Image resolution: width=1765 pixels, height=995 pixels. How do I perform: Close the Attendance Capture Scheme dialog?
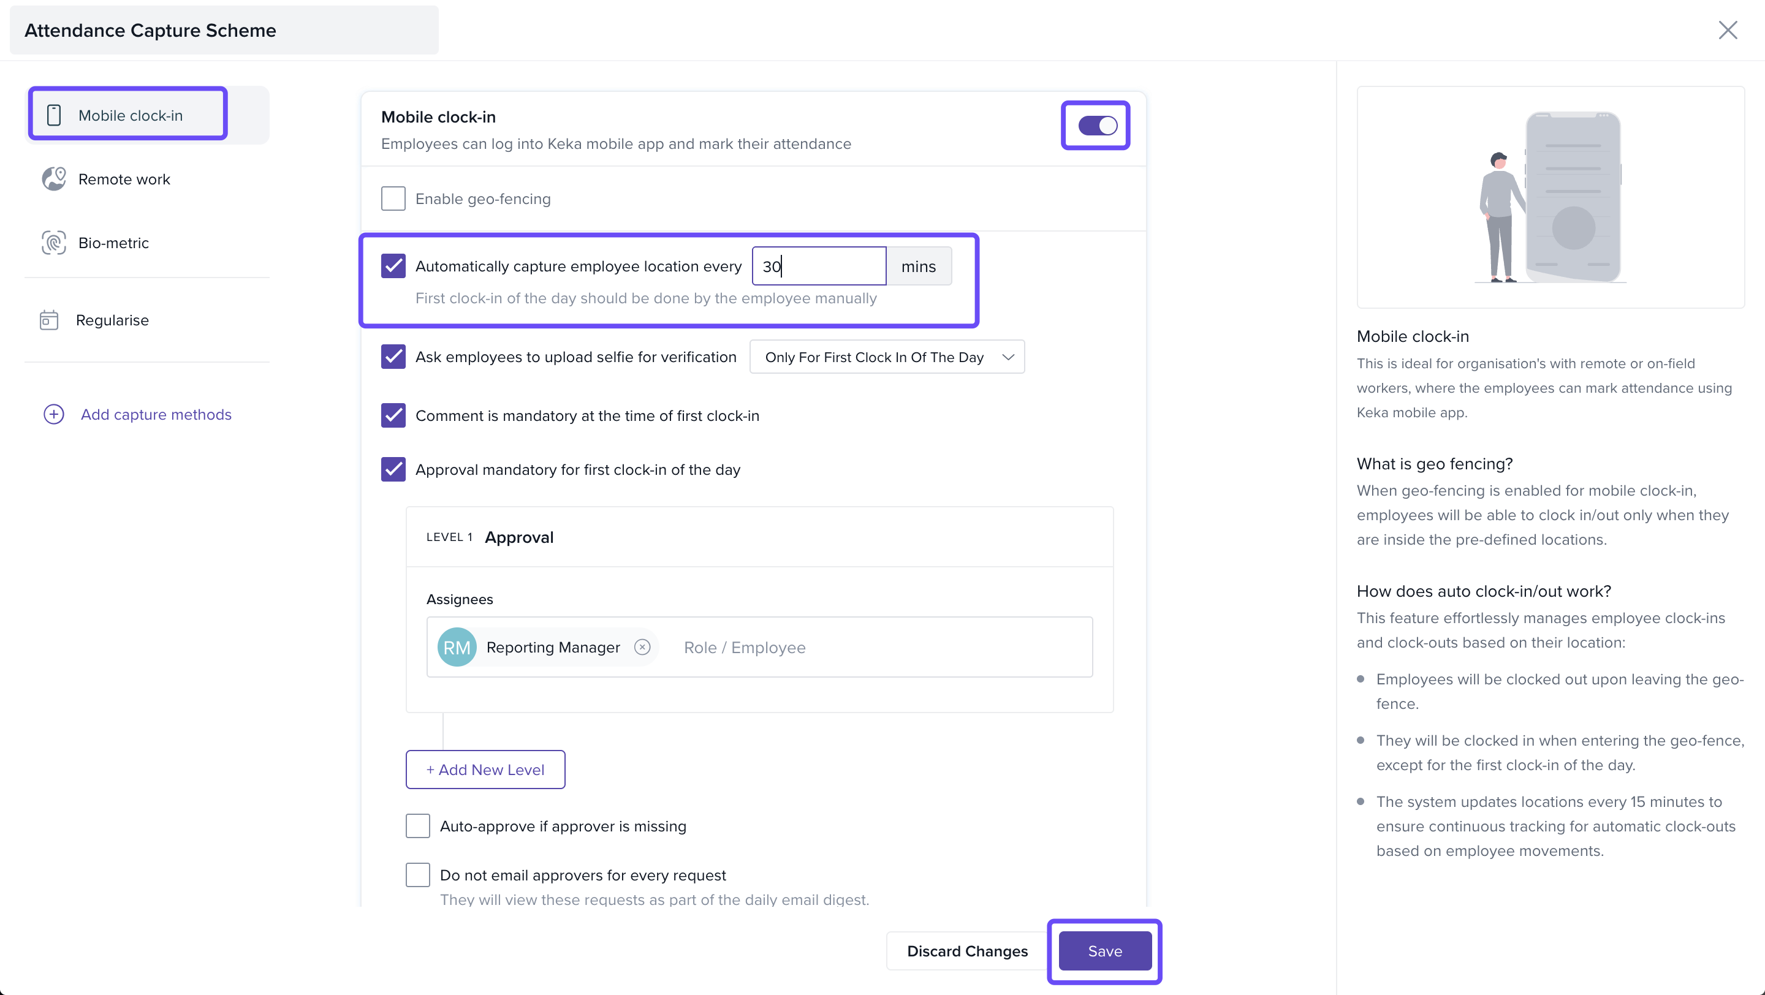click(1728, 30)
